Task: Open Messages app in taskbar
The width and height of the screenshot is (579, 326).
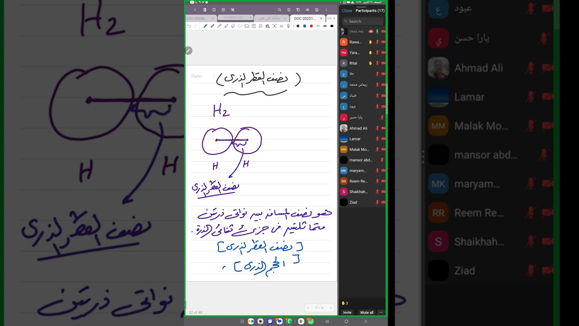Action: point(280,321)
